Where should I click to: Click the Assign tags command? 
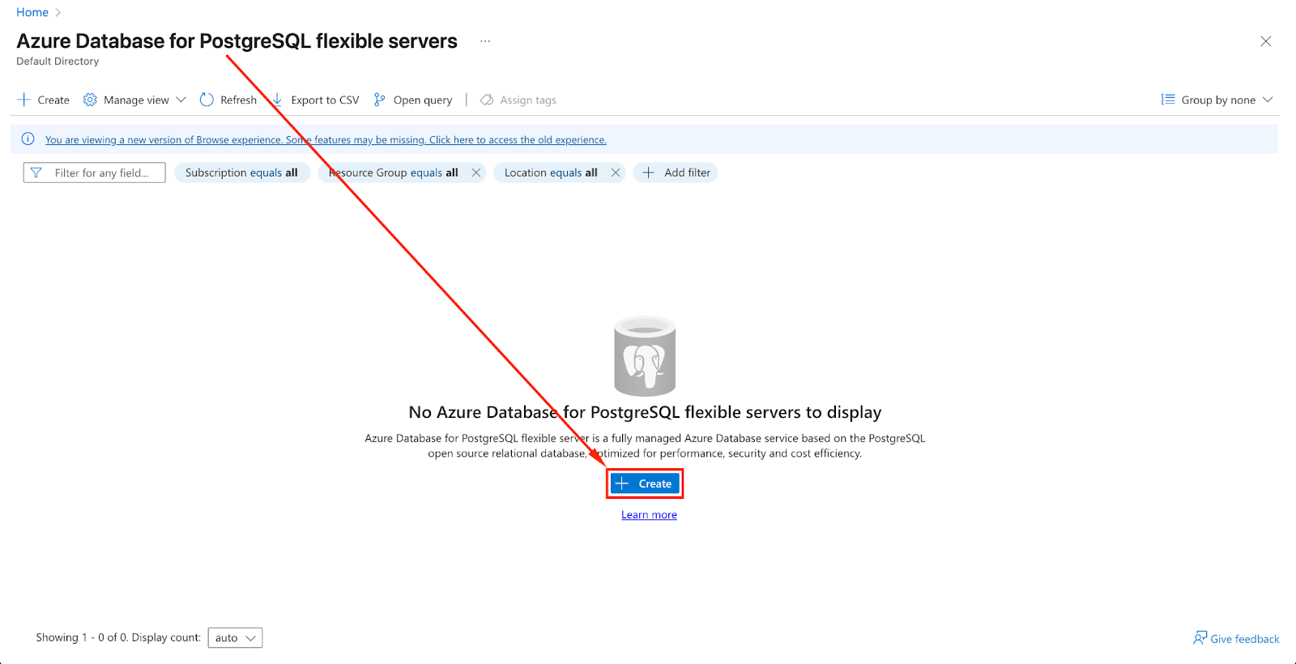pos(518,100)
